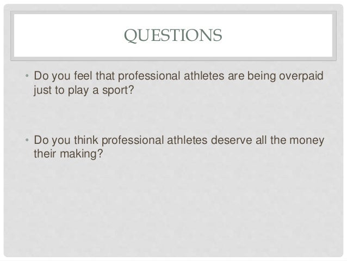Click "professional" in the second bullet
Viewport: 347px width, 261px height.
[133, 141]
